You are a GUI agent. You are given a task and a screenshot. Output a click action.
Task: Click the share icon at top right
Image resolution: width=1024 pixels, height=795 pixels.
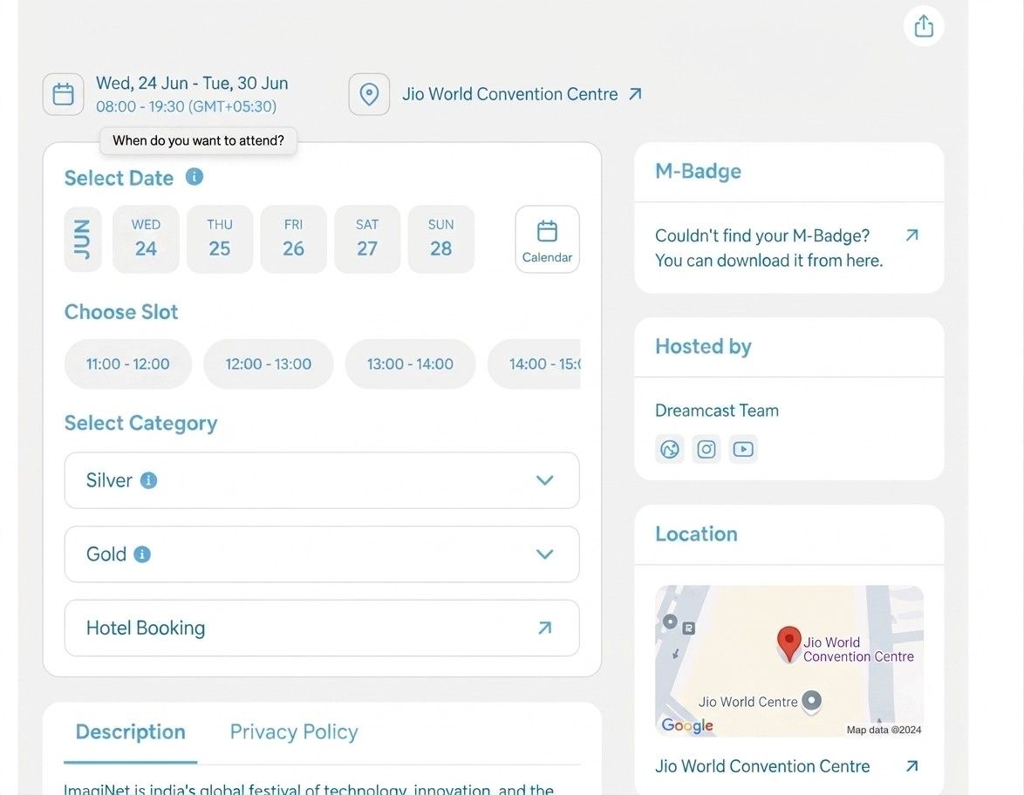924,26
